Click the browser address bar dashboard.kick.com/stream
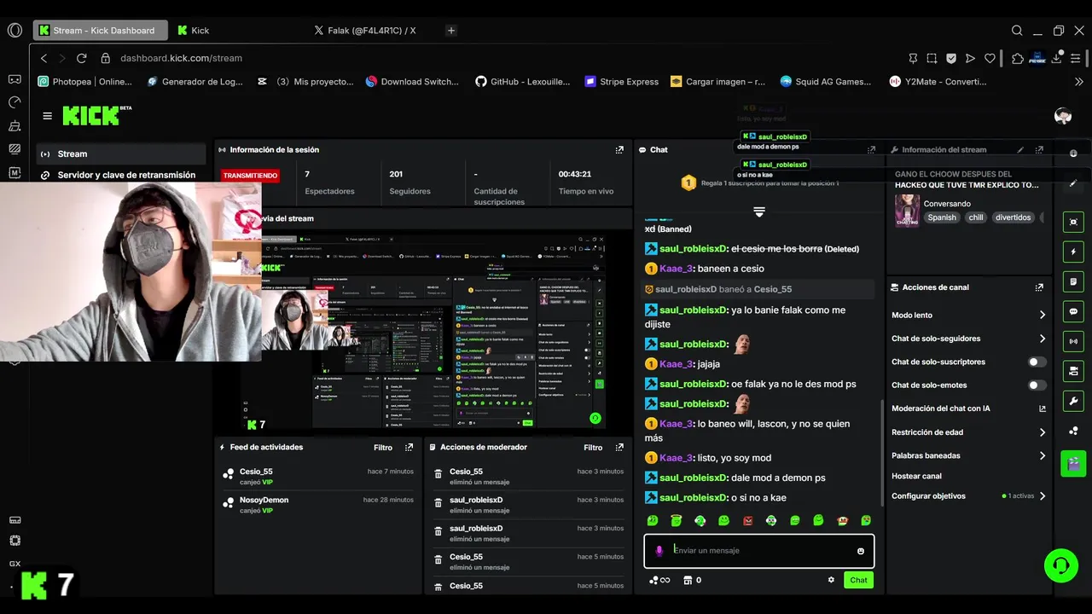This screenshot has height=614, width=1092. pos(181,58)
